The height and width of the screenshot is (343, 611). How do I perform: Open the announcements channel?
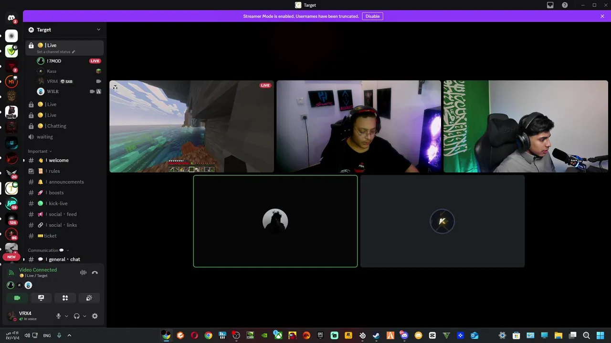pyautogui.click(x=64, y=182)
